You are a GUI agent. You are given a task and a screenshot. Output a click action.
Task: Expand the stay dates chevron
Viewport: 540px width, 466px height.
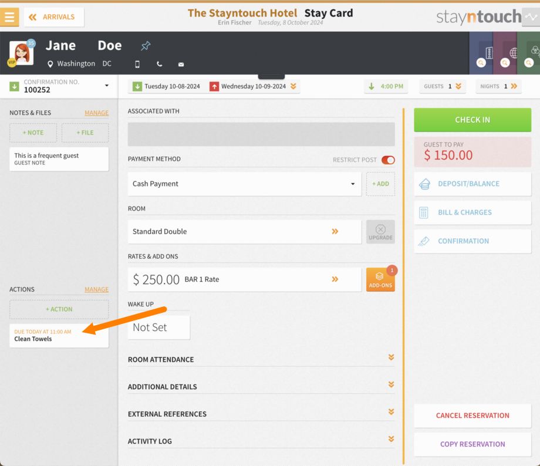293,86
